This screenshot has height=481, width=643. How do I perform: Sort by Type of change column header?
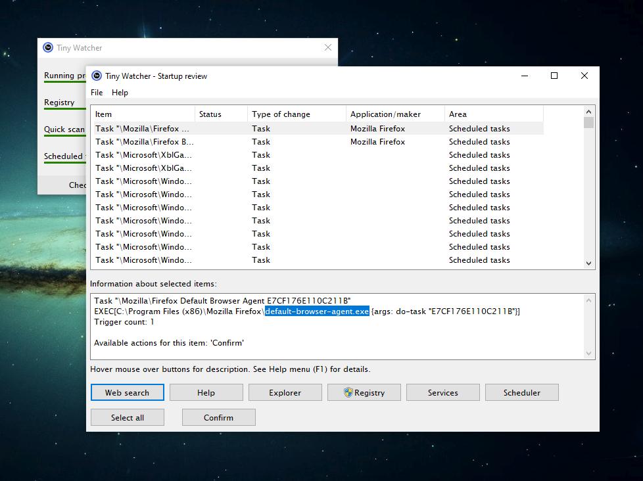pyautogui.click(x=297, y=114)
